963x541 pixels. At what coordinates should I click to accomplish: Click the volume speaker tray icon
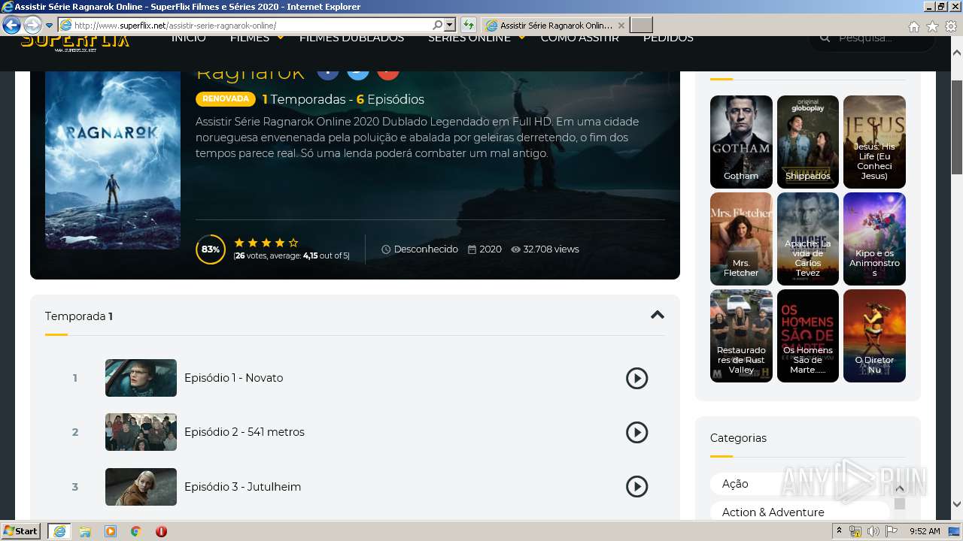[x=873, y=531]
